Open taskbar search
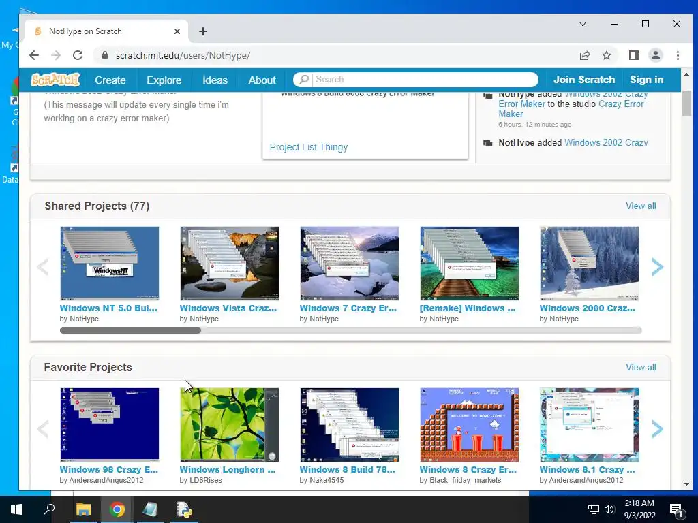 point(49,509)
